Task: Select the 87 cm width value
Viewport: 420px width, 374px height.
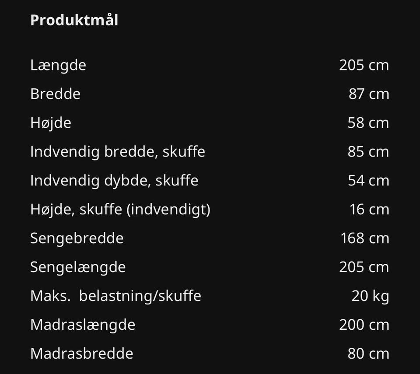Action: click(x=368, y=94)
